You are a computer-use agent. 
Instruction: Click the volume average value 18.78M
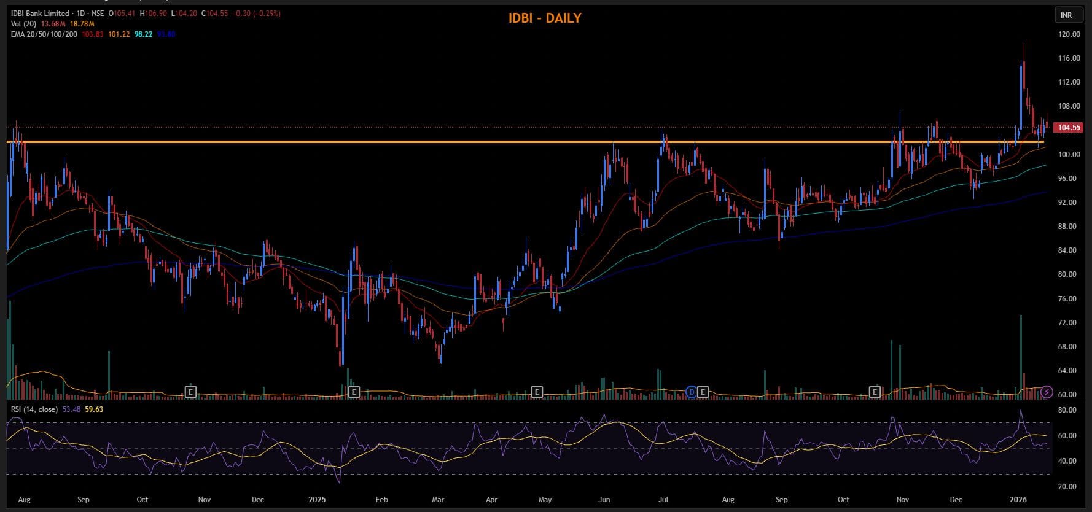coord(82,24)
